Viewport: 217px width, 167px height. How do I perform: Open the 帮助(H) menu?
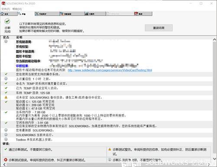tap(17, 9)
